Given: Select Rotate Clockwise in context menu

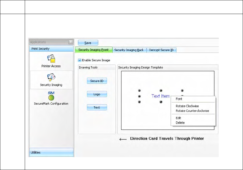Looking at the screenshot, I should (187, 106).
